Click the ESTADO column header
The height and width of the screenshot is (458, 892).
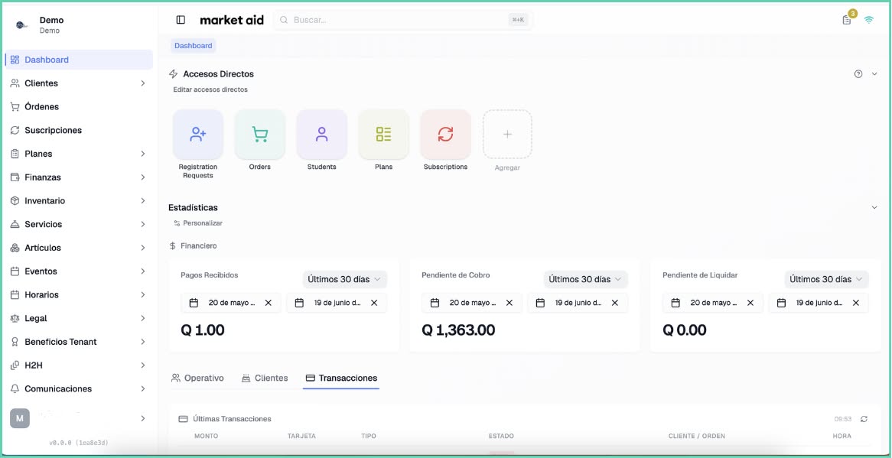pos(501,436)
